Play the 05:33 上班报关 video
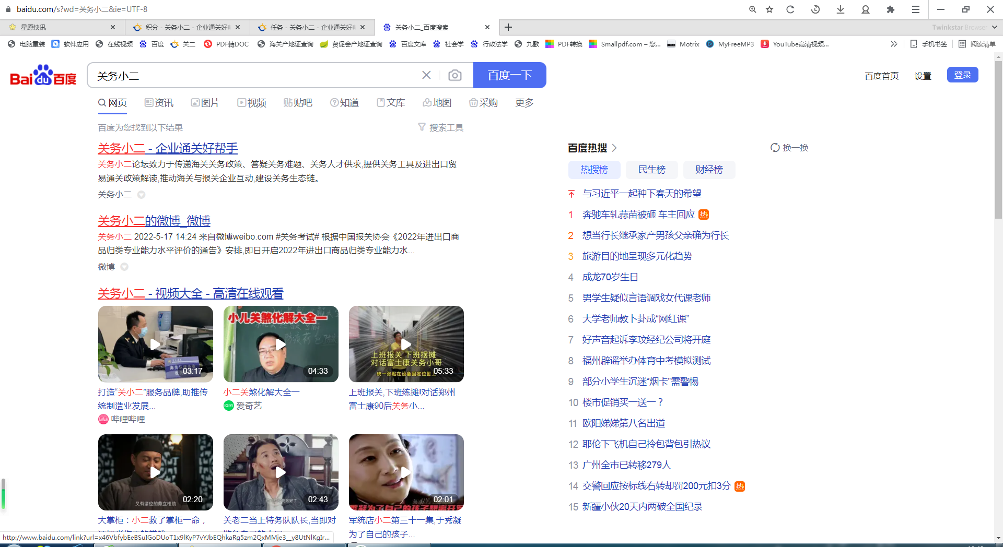 click(406, 344)
